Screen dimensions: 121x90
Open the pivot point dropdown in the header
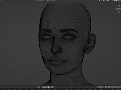click(x=44, y=0)
